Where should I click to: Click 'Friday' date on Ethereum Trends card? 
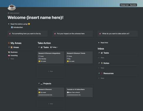click(69, 59)
